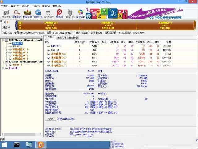Go to next disk with right arrow

click(8, 22)
